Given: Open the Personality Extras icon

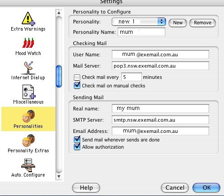Looking at the screenshot, I should (28, 140).
